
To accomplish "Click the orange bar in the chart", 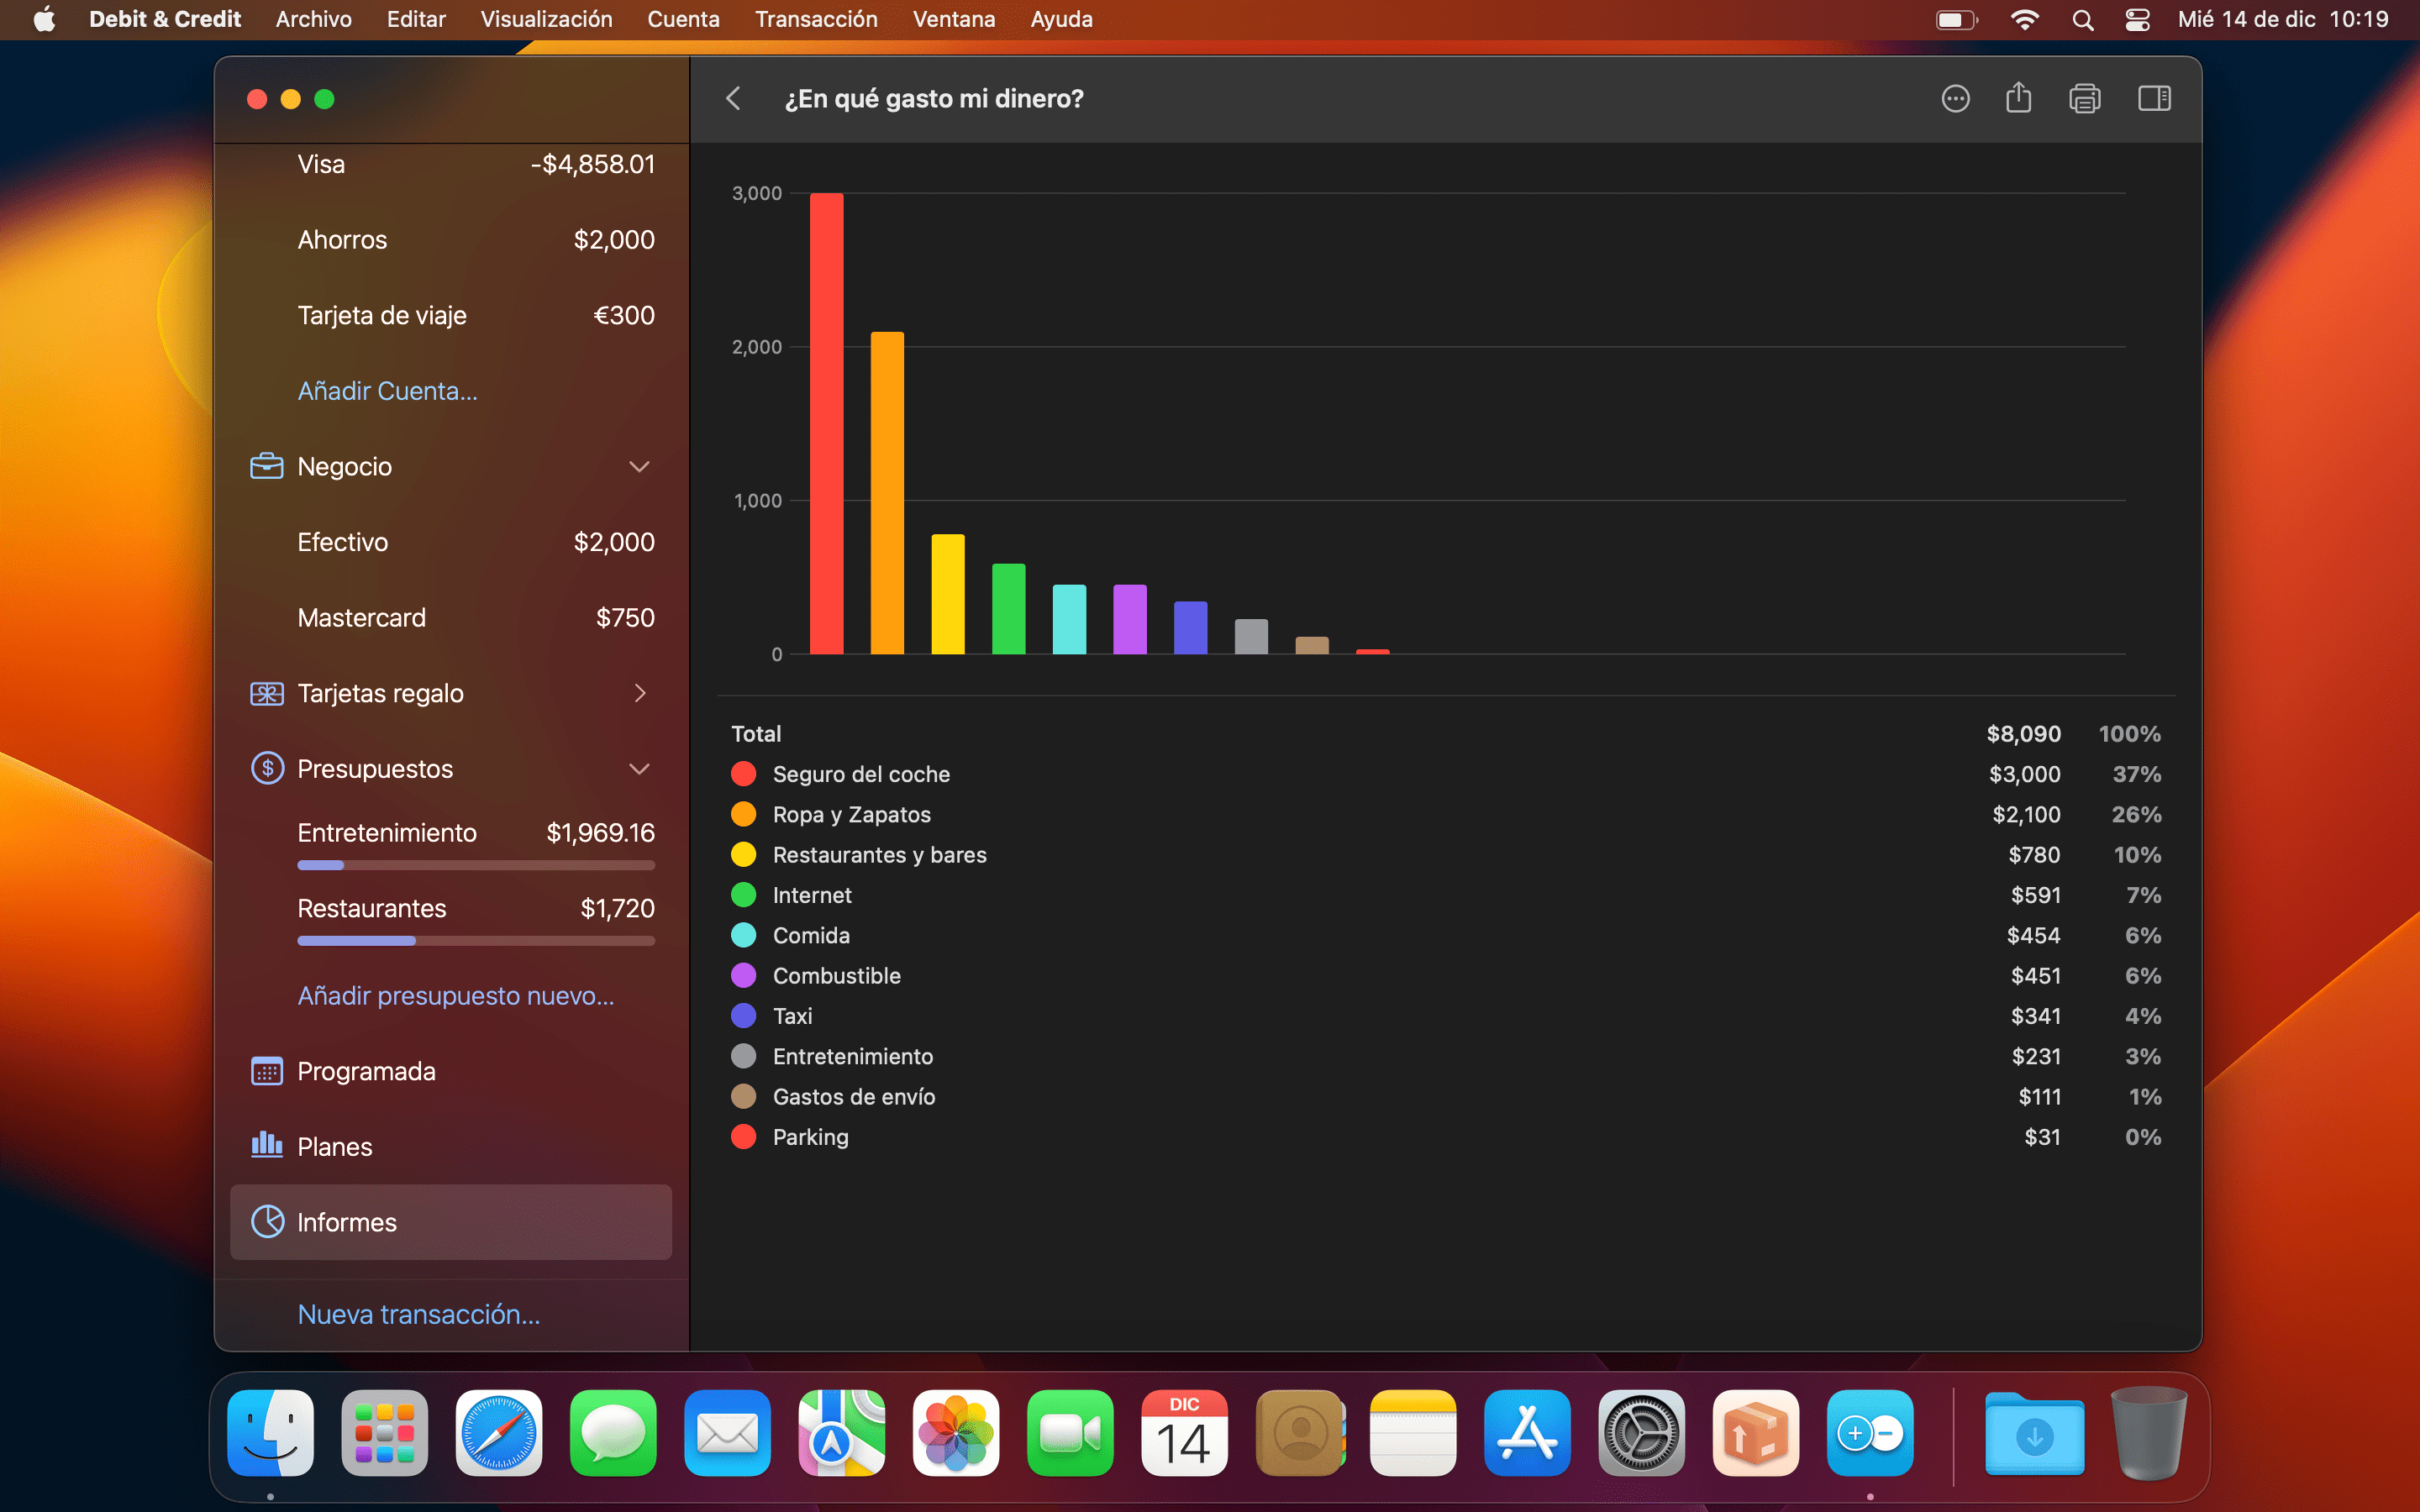I will [x=887, y=493].
